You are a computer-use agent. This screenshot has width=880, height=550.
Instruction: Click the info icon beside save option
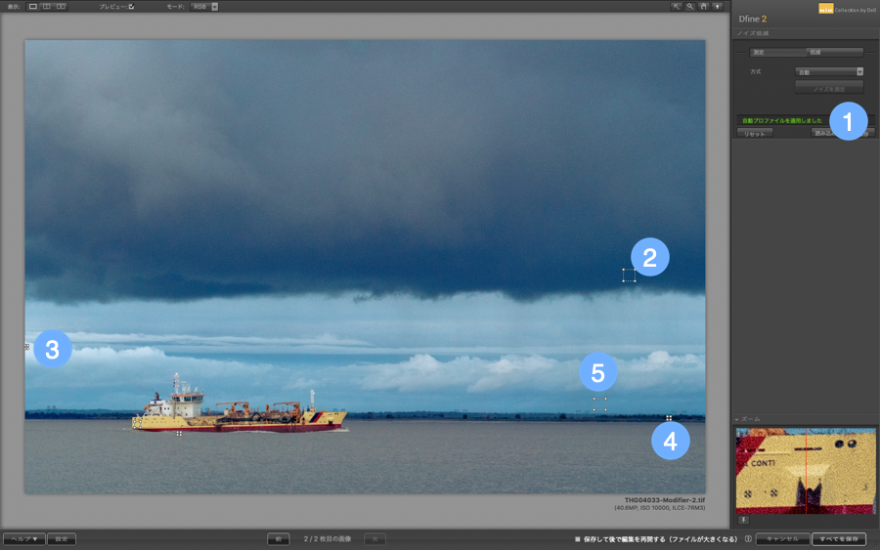748,539
